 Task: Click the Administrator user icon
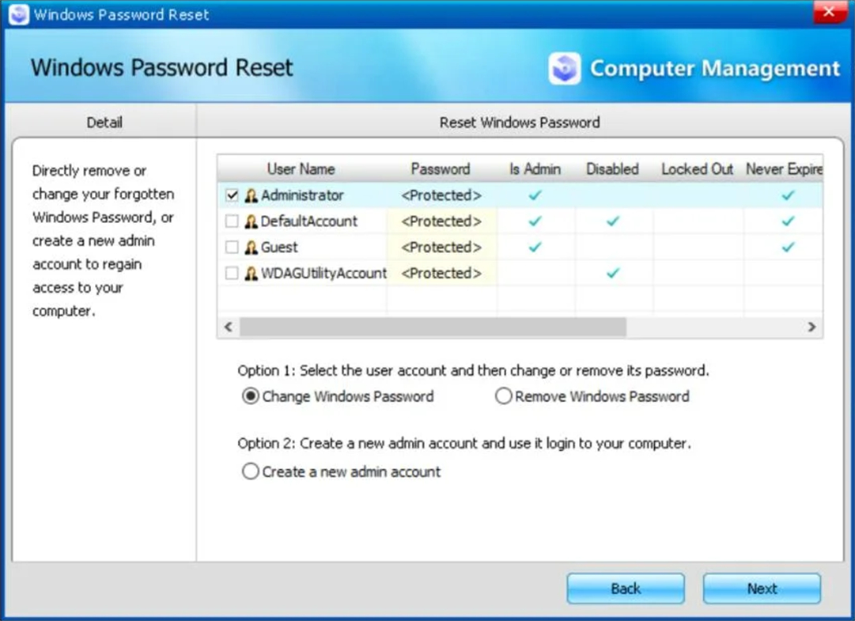pyautogui.click(x=252, y=195)
